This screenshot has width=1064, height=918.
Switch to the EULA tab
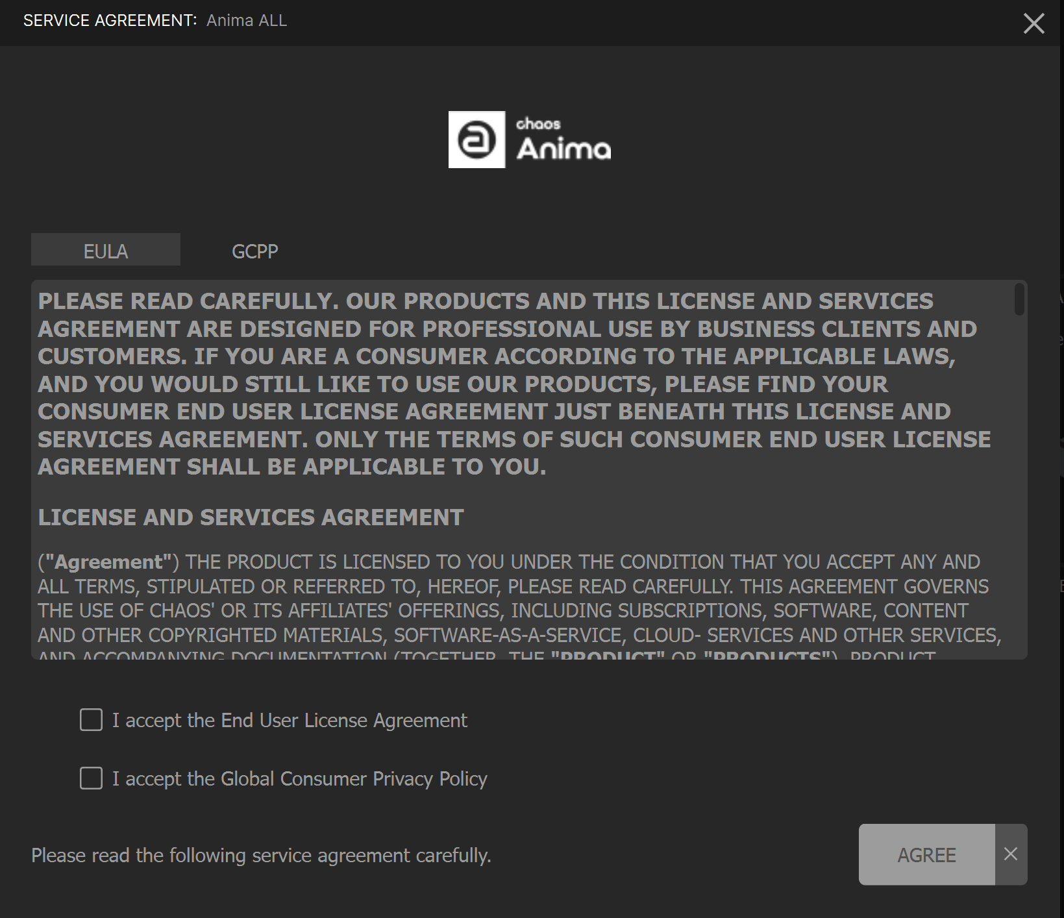[106, 251]
